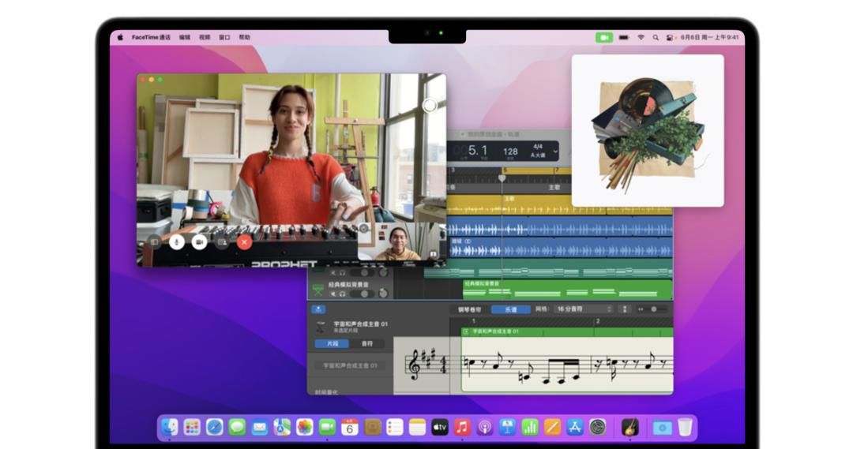Click the blue catch button in the editor
Image resolution: width=853 pixels, height=449 pixels.
pyautogui.click(x=318, y=309)
